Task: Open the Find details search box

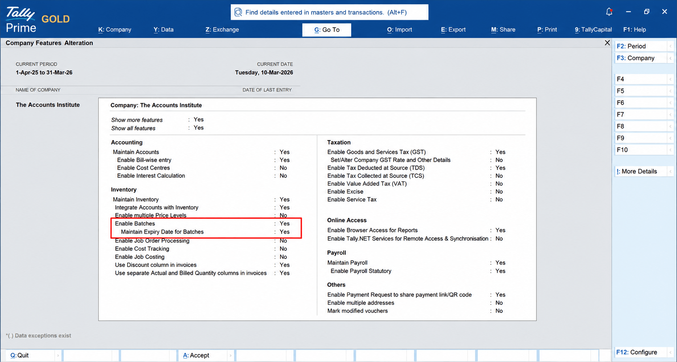Action: (x=329, y=12)
